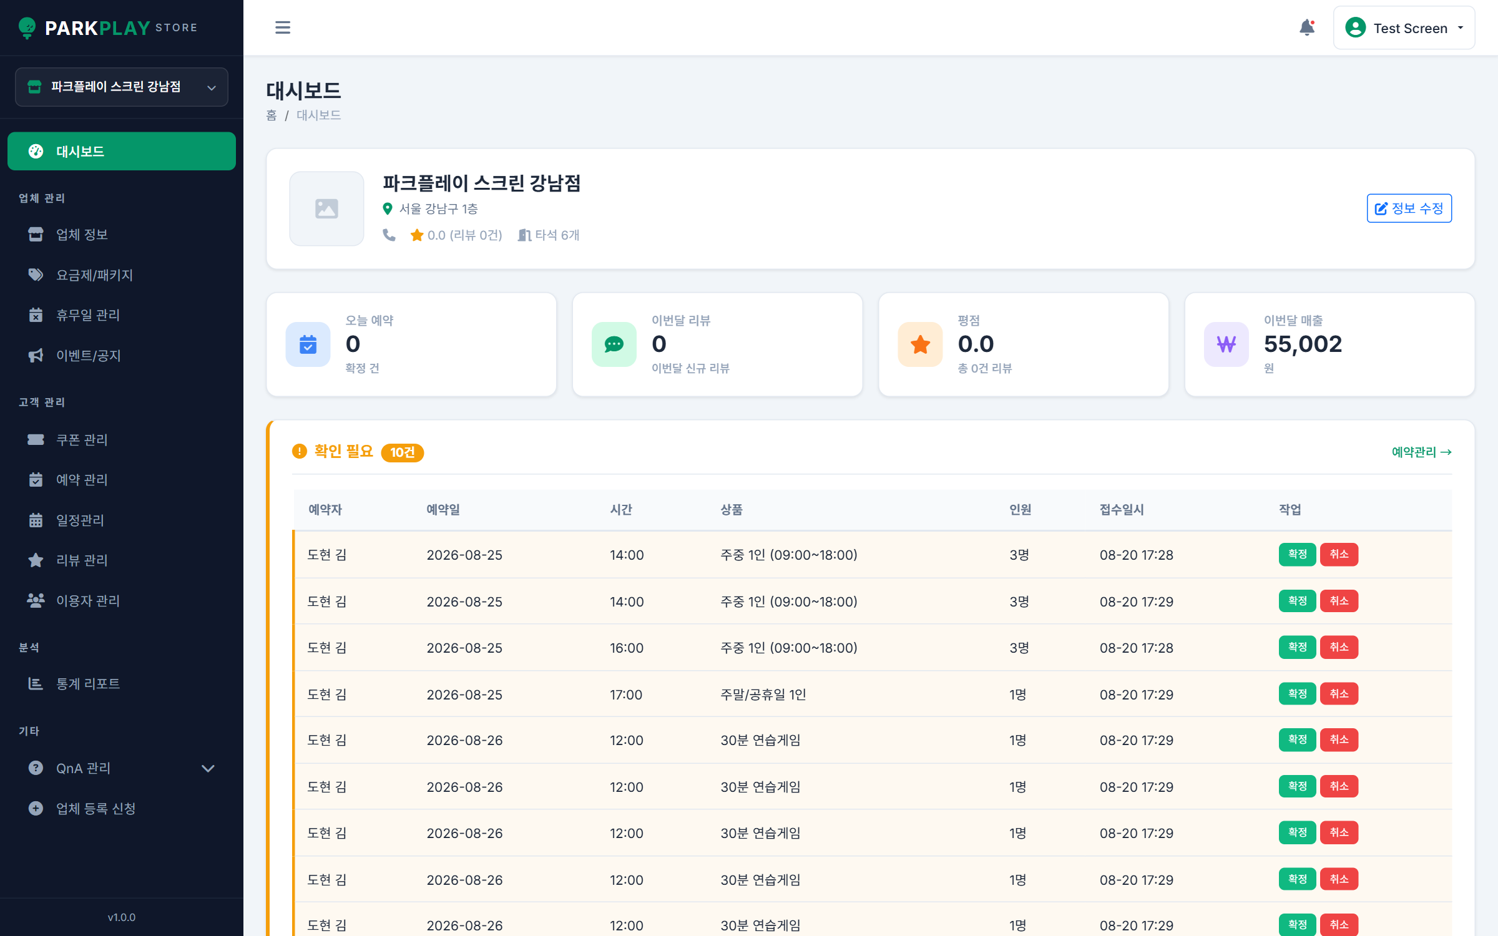Click the v1.0.0 version label
1498x936 pixels.
[x=122, y=917]
